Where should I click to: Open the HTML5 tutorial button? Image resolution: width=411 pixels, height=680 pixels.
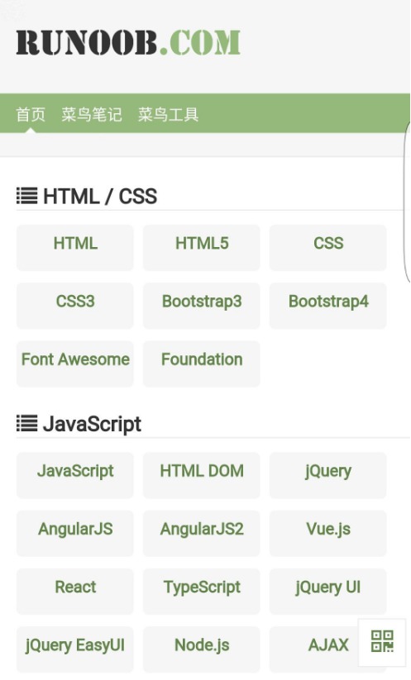point(202,248)
